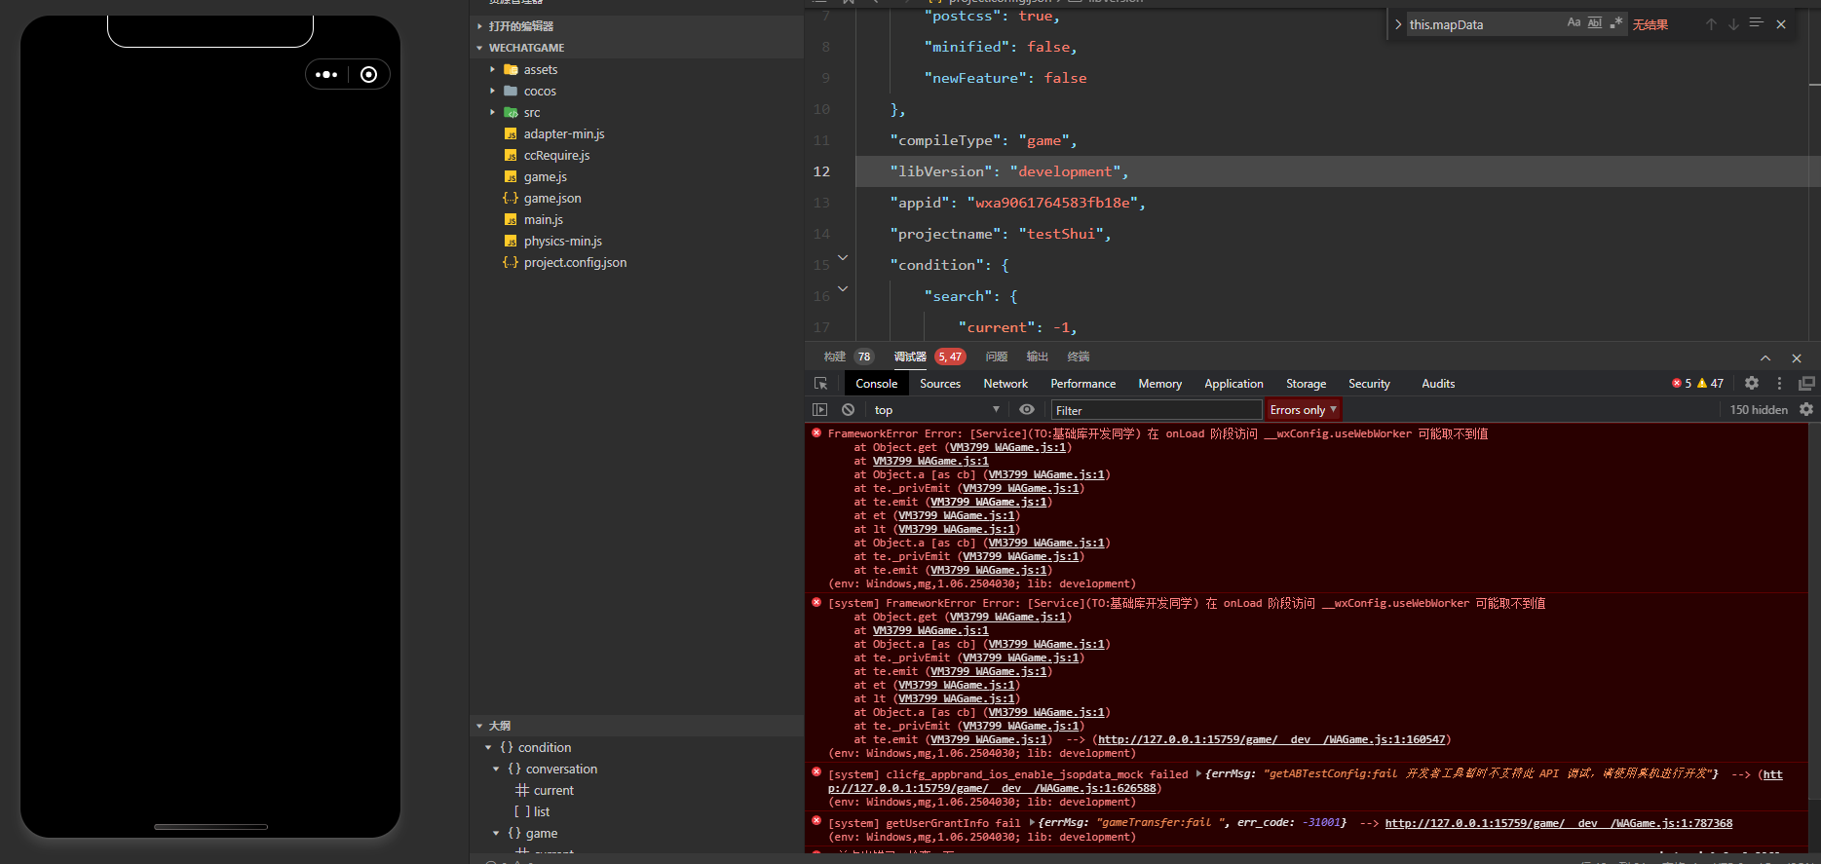Toggle whole word match in find widget
The image size is (1821, 864).
[x=1595, y=23]
